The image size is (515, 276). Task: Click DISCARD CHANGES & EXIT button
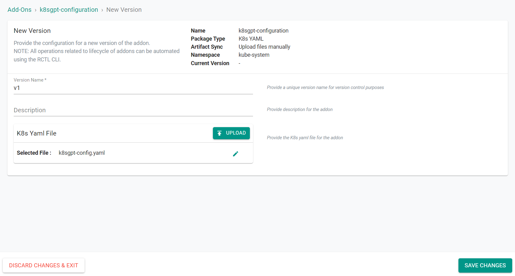pyautogui.click(x=44, y=265)
